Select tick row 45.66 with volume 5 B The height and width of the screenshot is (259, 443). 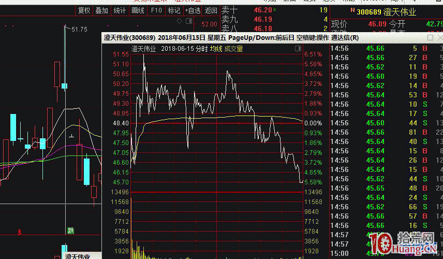pyautogui.click(x=386, y=48)
